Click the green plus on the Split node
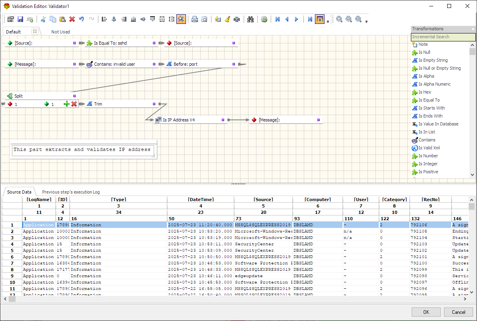477x321 pixels. (66, 104)
